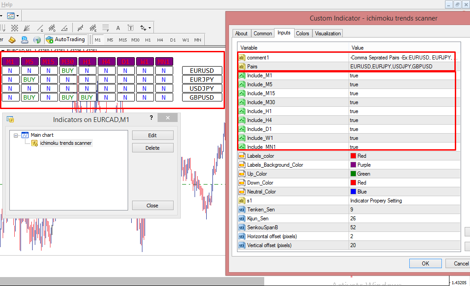
Task: Open the Visualization tab
Action: [x=328, y=34]
